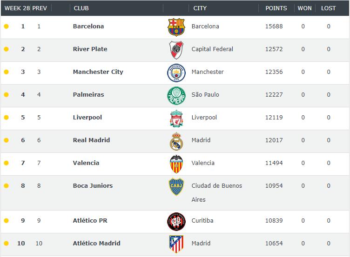Open the Atlético PR round badge
Screen dimensions: 350x257
click(176, 222)
